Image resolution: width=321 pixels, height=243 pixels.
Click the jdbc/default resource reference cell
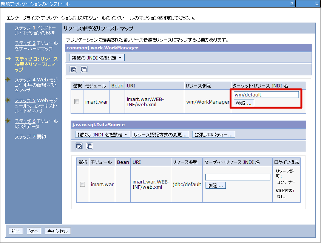tap(187, 184)
